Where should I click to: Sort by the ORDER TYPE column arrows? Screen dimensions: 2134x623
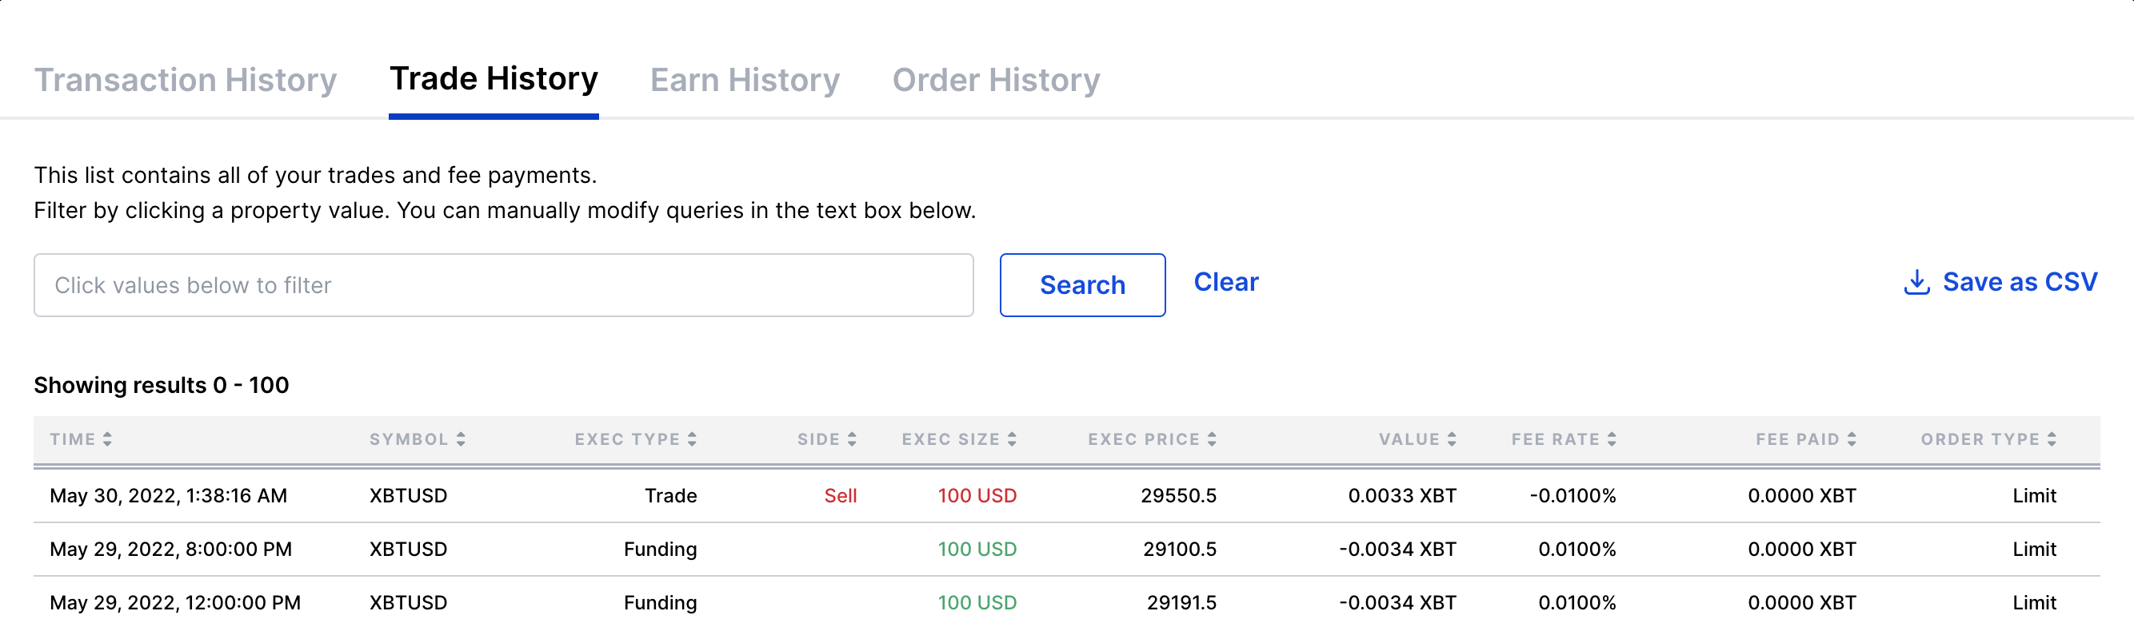pyautogui.click(x=2051, y=439)
